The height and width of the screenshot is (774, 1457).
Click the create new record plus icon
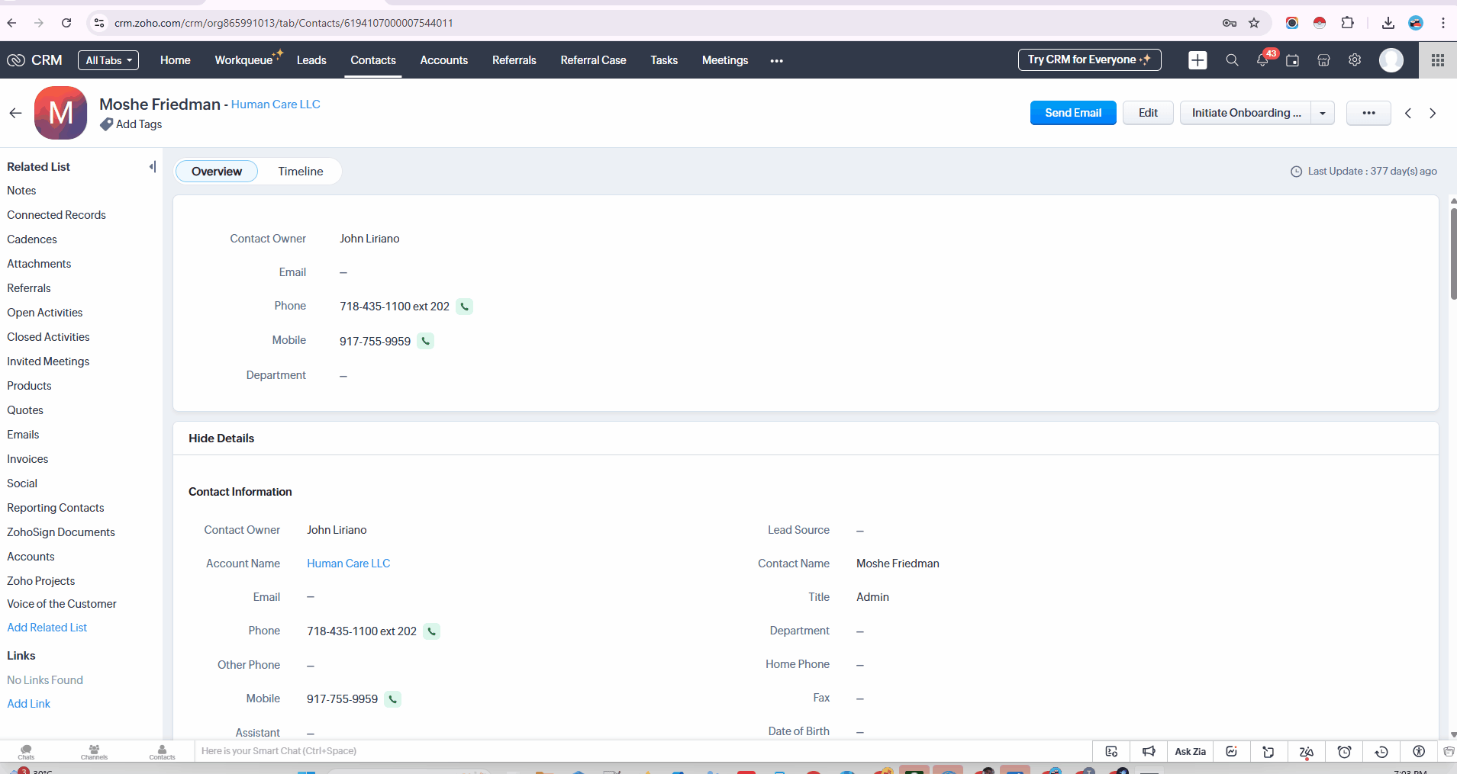(x=1198, y=60)
